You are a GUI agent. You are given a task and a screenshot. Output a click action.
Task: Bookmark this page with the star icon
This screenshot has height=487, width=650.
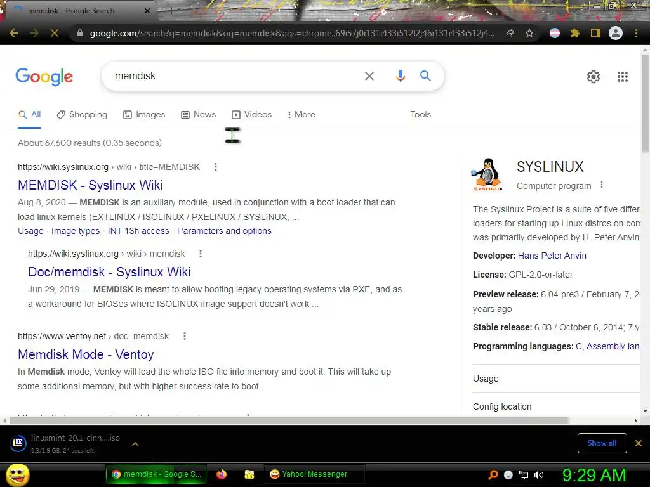tap(529, 33)
